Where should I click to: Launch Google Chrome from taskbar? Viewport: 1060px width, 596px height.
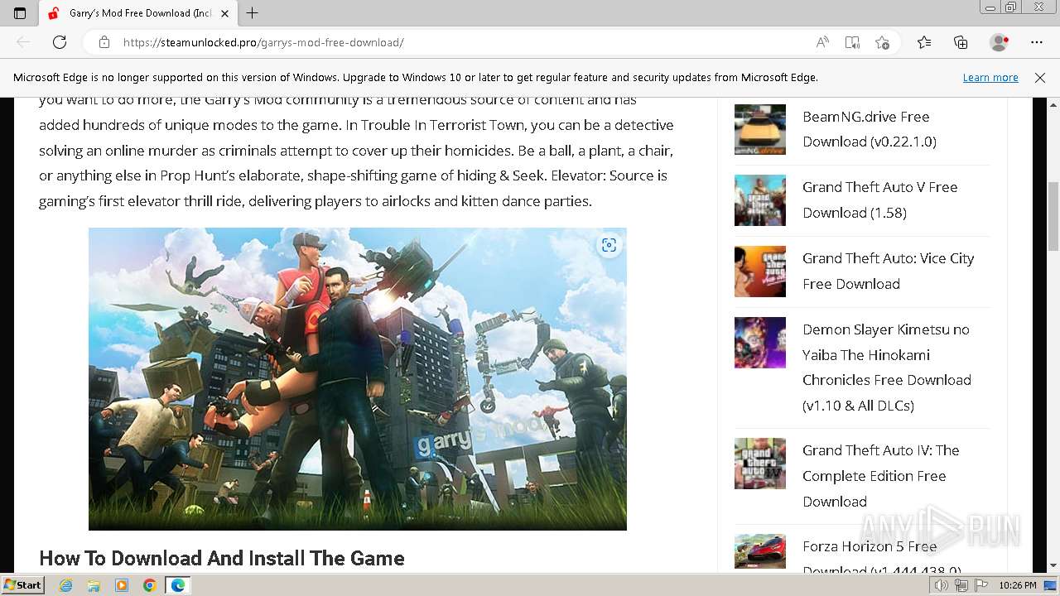pyautogui.click(x=150, y=585)
